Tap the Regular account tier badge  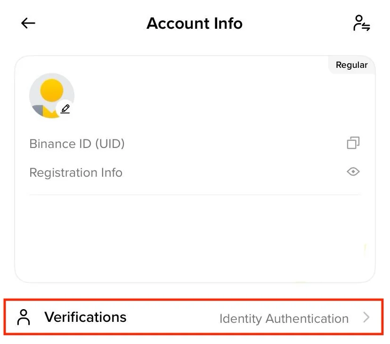pos(352,65)
